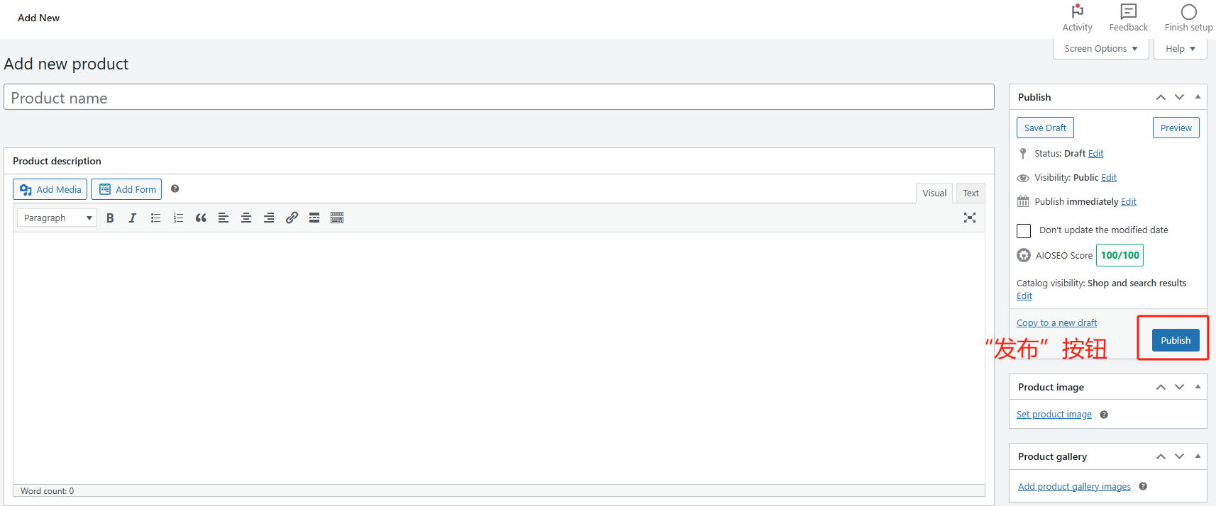Screen dimensions: 1216x506
Task: Check "Don't update the modified date"
Action: pos(1024,231)
